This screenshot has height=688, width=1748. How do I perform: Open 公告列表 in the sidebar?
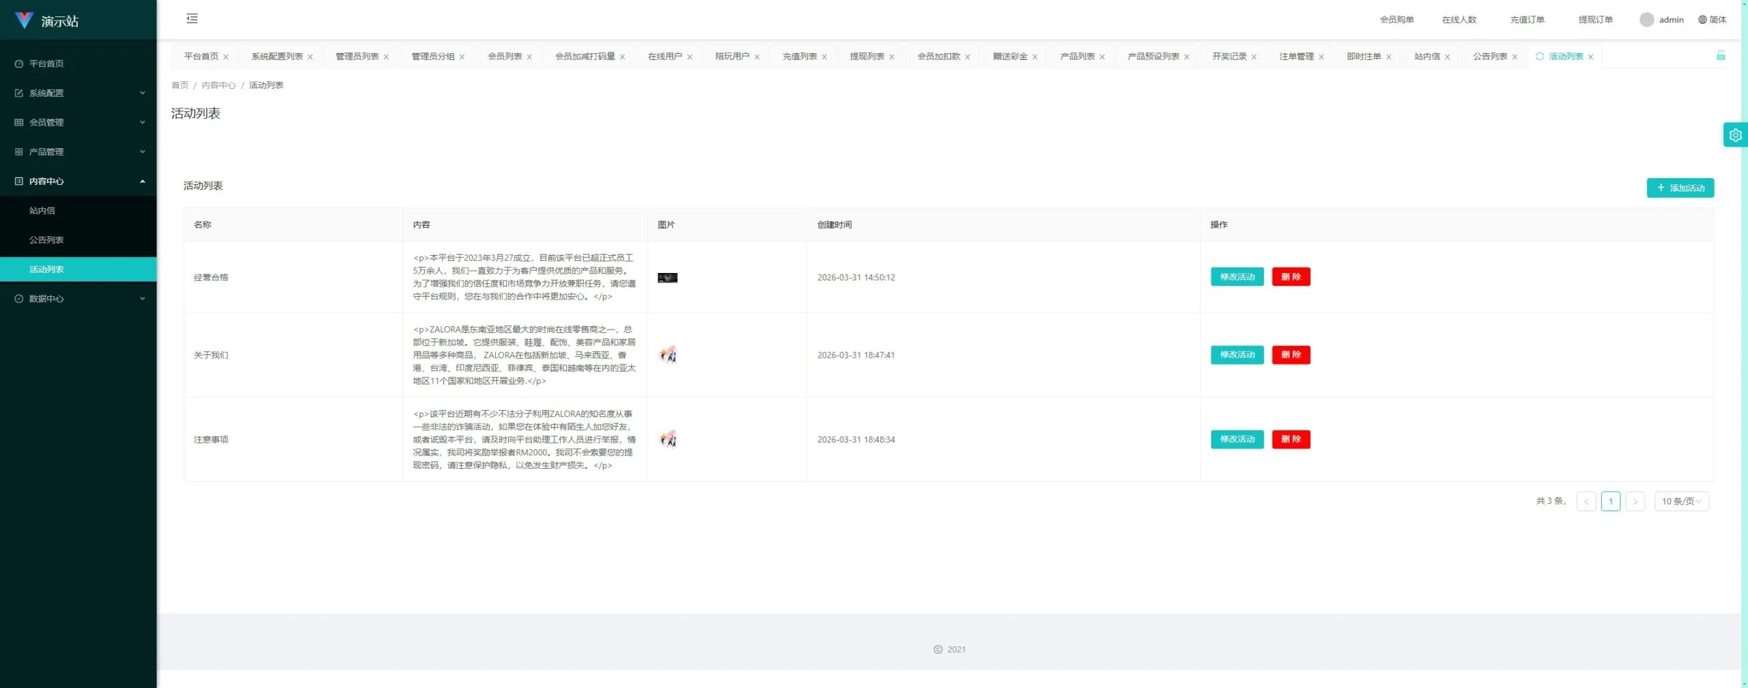pyautogui.click(x=79, y=240)
